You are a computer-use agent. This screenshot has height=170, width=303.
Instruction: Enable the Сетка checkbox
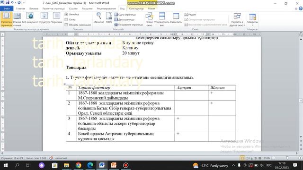66,19
